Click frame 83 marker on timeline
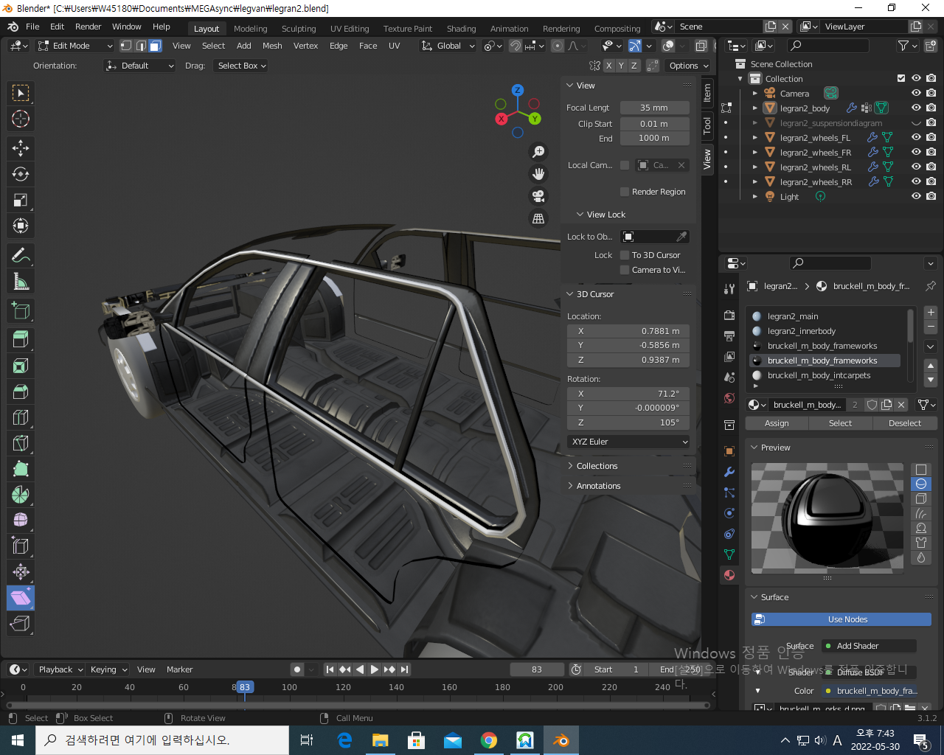This screenshot has width=944, height=755. coord(245,687)
